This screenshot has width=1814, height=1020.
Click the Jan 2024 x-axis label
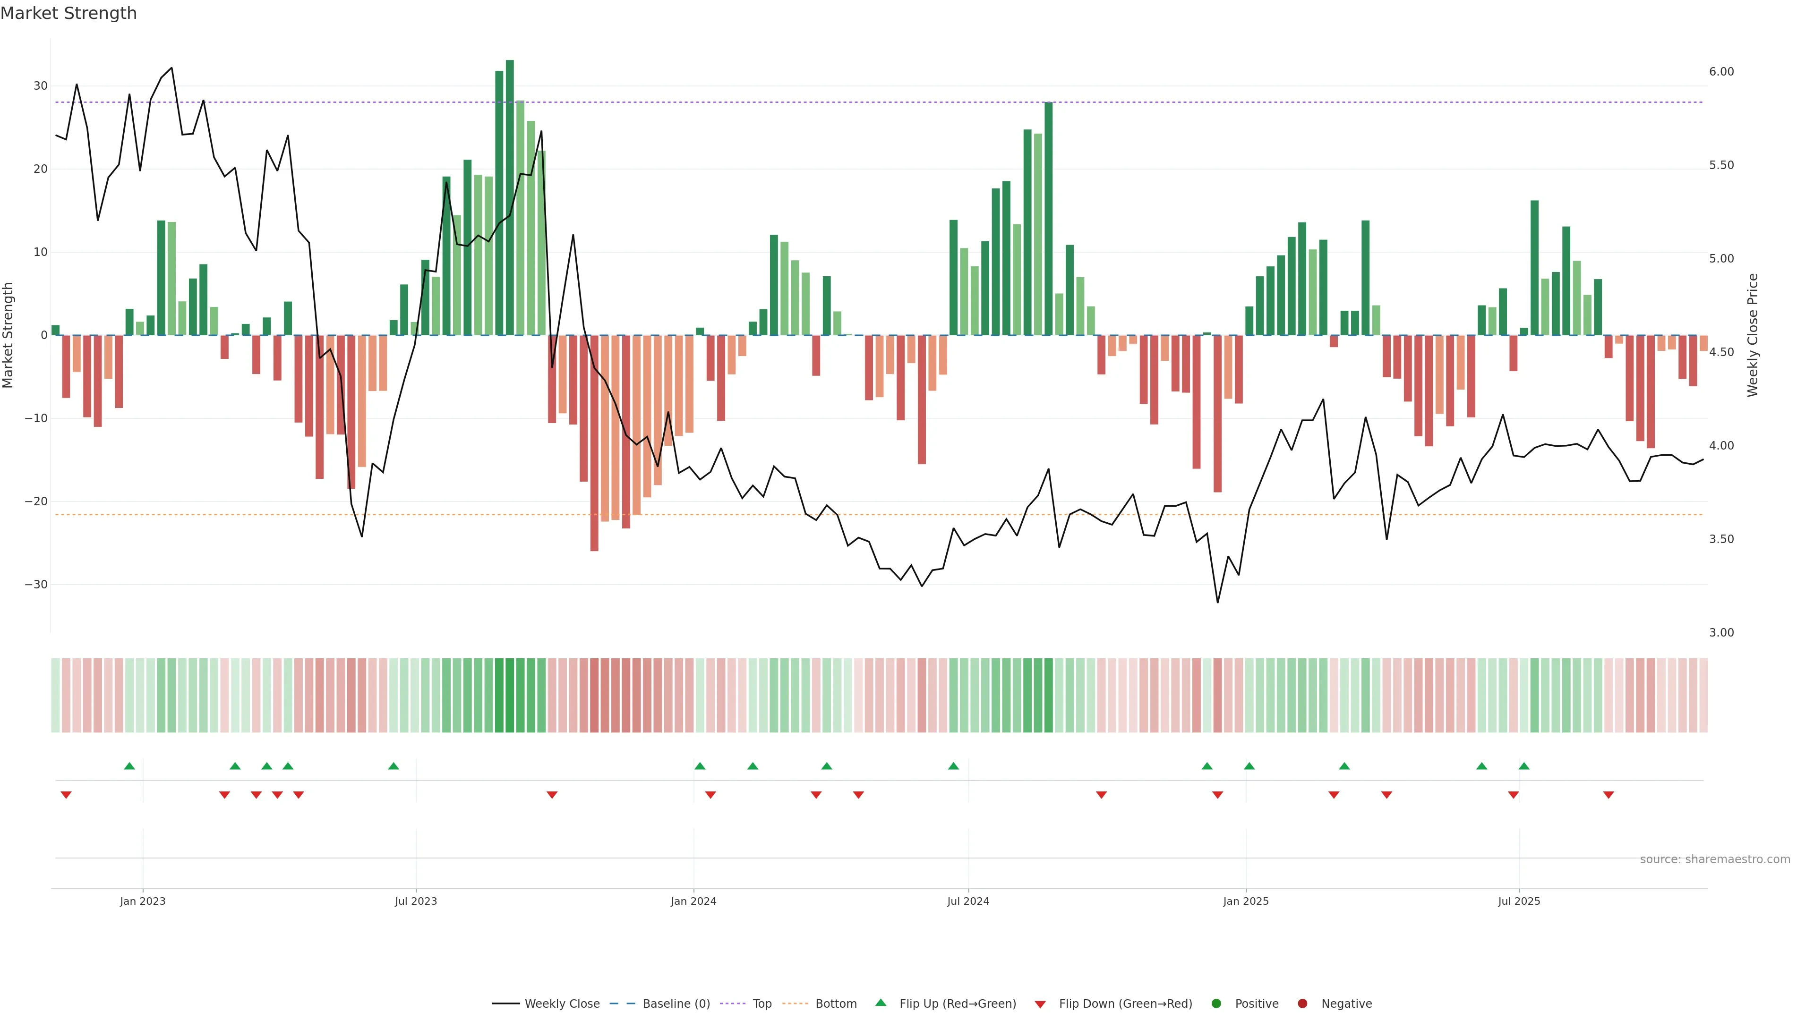[x=693, y=901]
